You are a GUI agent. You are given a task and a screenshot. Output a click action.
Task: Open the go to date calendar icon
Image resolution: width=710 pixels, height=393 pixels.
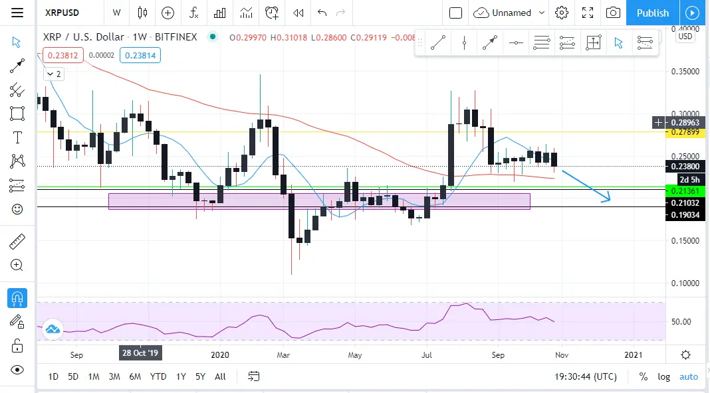[x=253, y=376]
